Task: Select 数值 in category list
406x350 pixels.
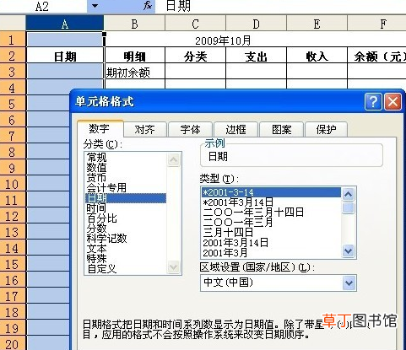Action: coord(126,168)
